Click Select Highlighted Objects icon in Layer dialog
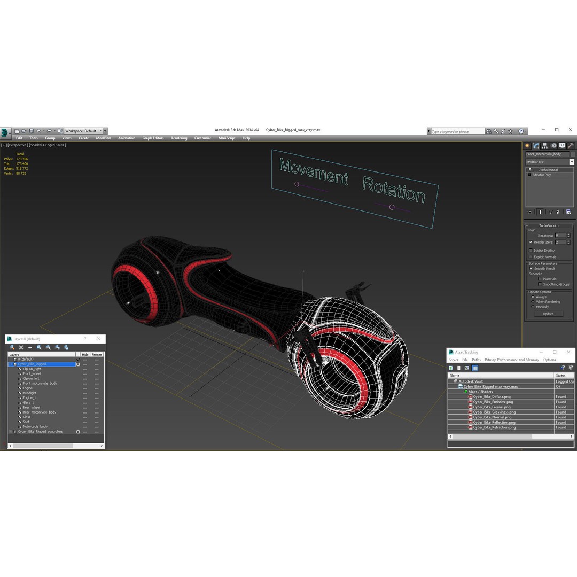Screen dimensions: 577x577 pos(39,347)
